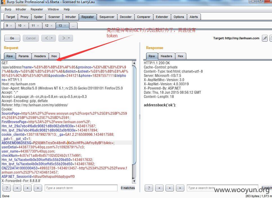The width and height of the screenshot is (272, 198).
Task: Select the Repeater tool tab
Action: 88,17
